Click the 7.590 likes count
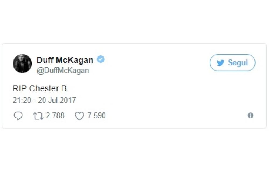The height and width of the screenshot is (174, 269). pyautogui.click(x=96, y=116)
